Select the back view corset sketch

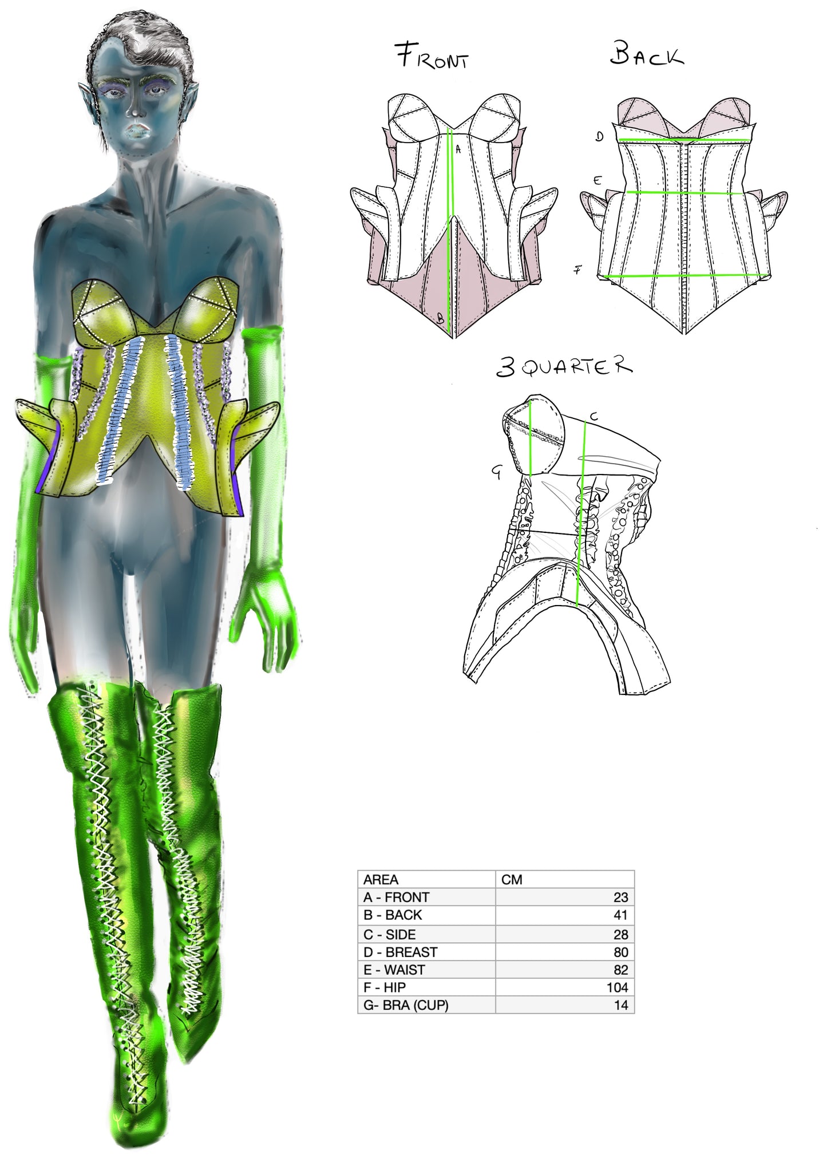pyautogui.click(x=684, y=215)
